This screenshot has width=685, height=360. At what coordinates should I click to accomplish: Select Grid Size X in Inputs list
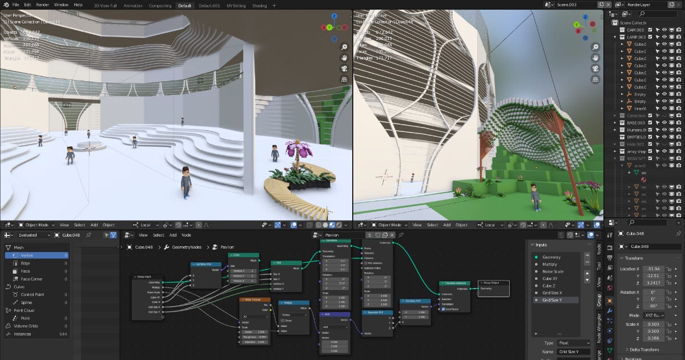point(557,293)
